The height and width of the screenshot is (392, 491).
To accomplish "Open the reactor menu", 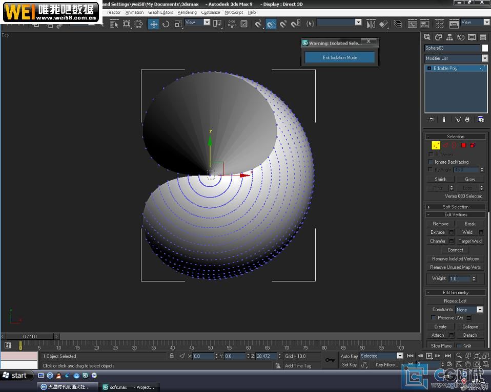I will (x=114, y=12).
